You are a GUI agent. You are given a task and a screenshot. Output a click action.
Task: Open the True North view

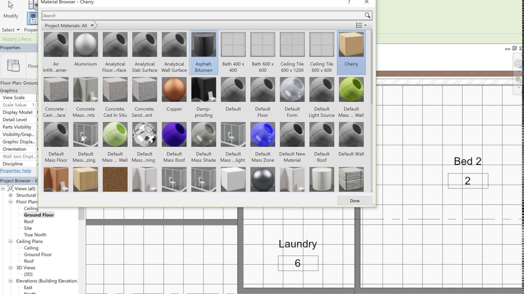tap(35, 235)
